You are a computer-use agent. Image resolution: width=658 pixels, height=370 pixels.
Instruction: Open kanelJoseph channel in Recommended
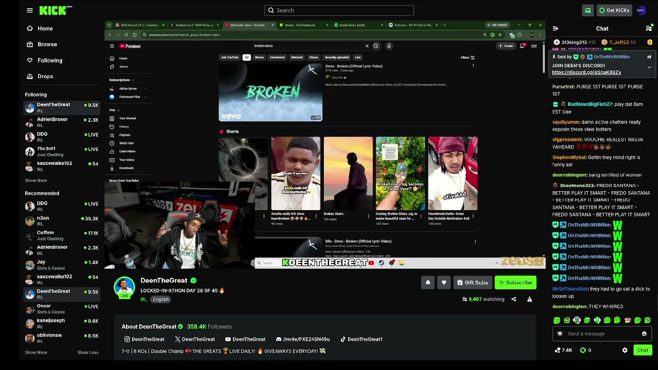click(x=62, y=323)
